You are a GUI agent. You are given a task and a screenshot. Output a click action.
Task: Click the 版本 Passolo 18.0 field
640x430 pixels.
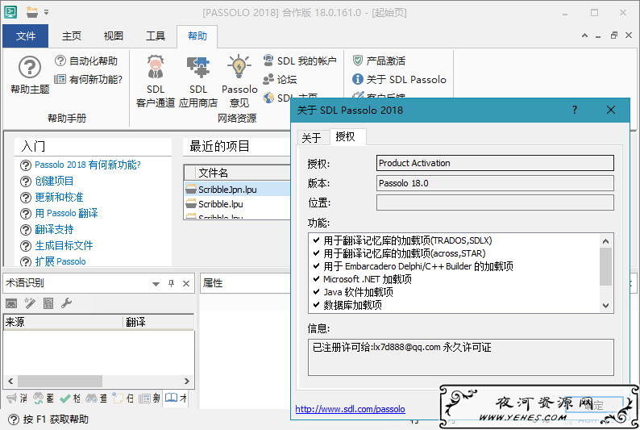tap(495, 183)
